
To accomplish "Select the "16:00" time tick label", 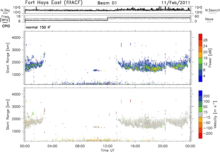I will 135,146.
